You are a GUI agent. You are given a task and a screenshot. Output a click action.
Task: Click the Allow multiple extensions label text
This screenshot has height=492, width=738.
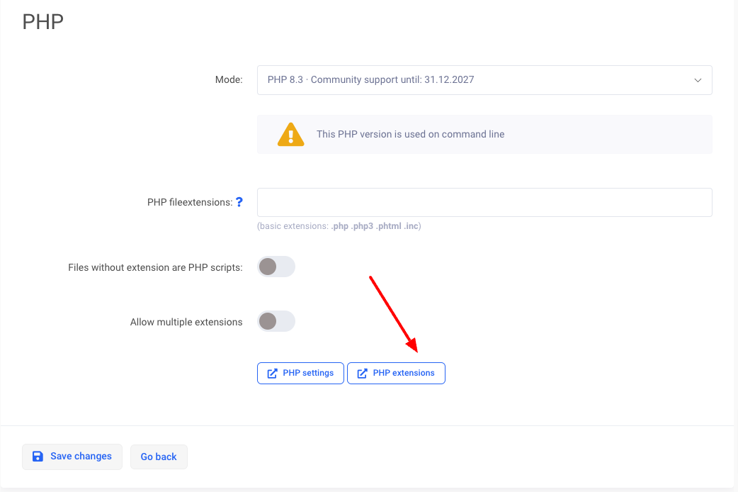click(x=186, y=323)
